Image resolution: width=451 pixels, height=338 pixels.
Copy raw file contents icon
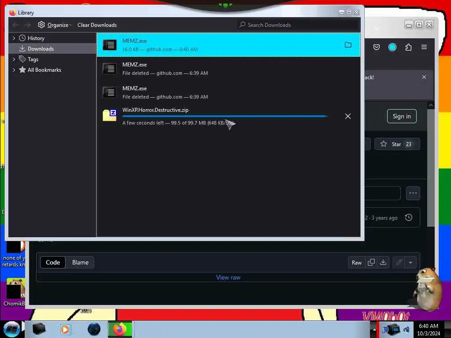click(x=371, y=263)
